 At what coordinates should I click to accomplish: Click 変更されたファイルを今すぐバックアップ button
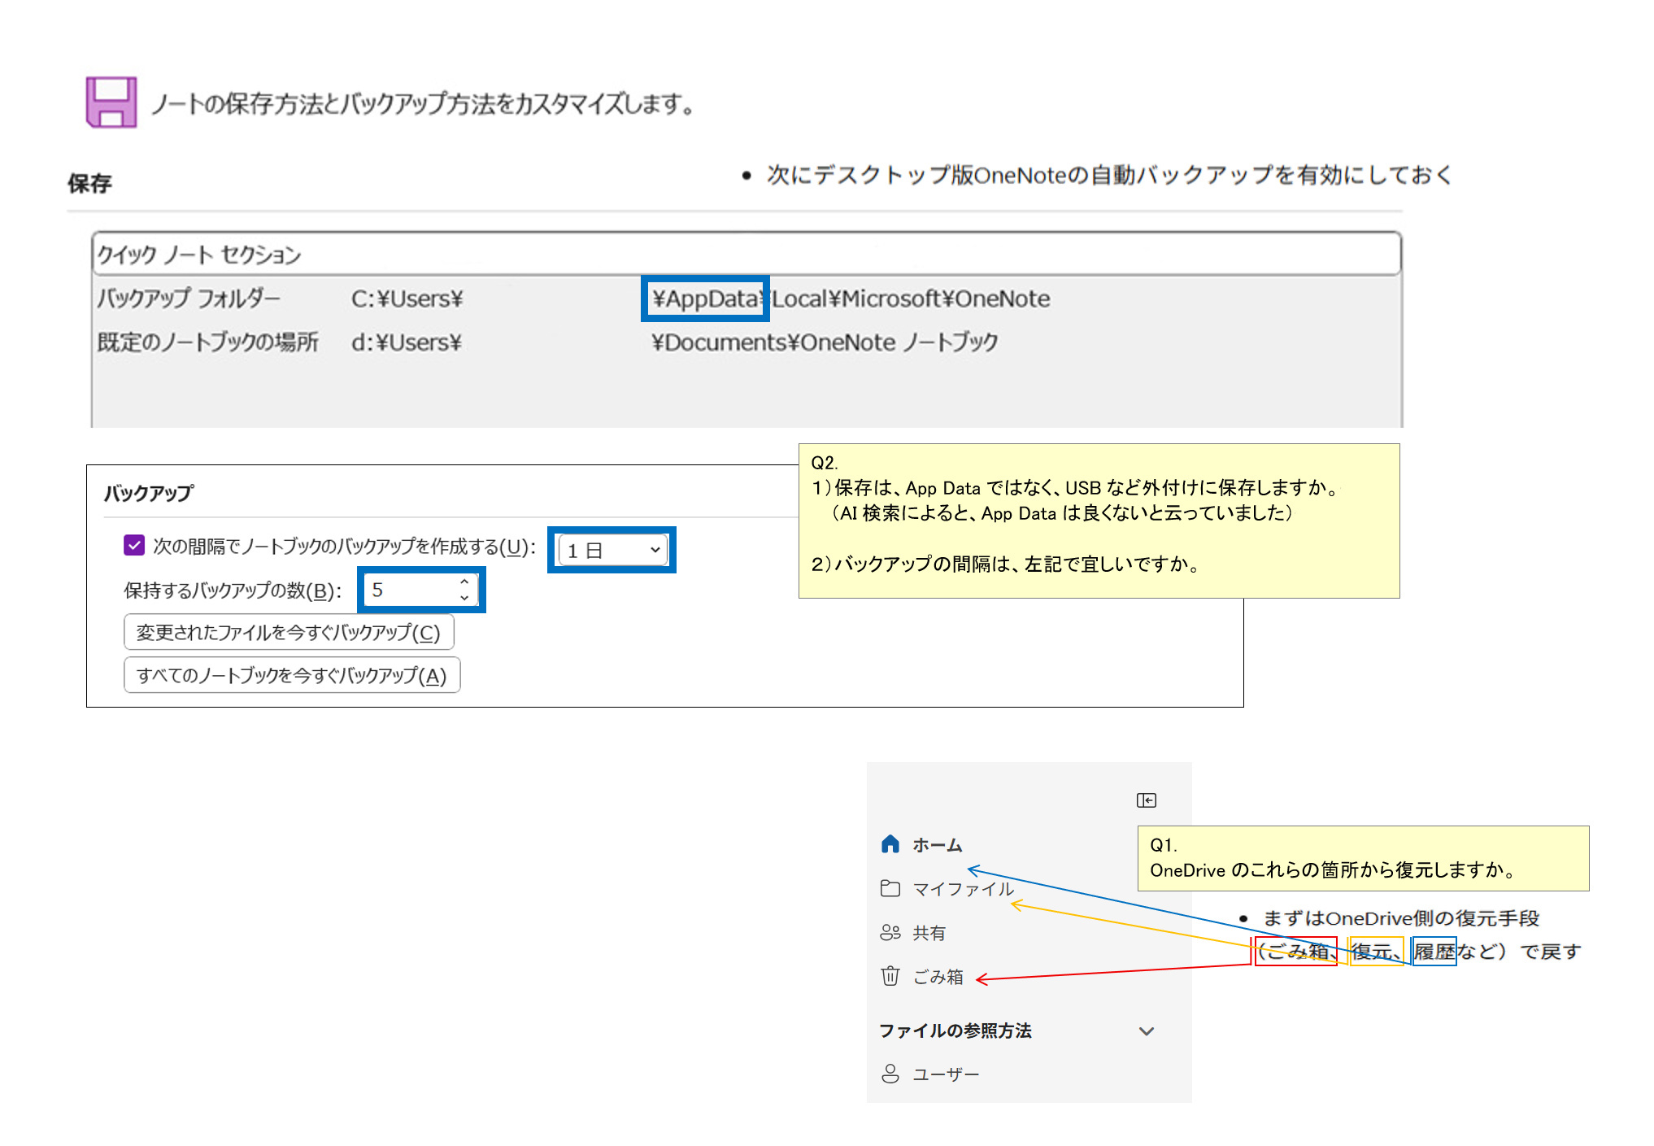tap(289, 633)
